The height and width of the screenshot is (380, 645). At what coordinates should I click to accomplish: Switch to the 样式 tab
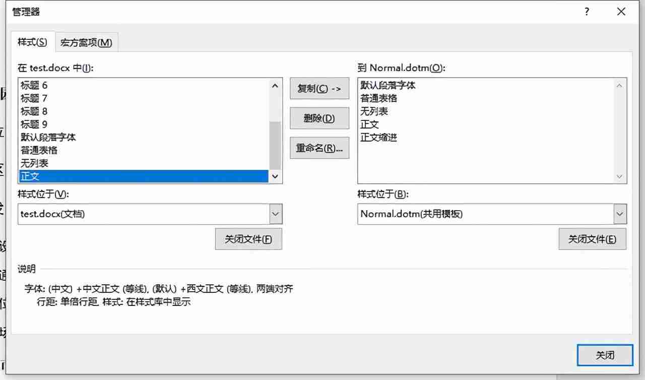32,42
